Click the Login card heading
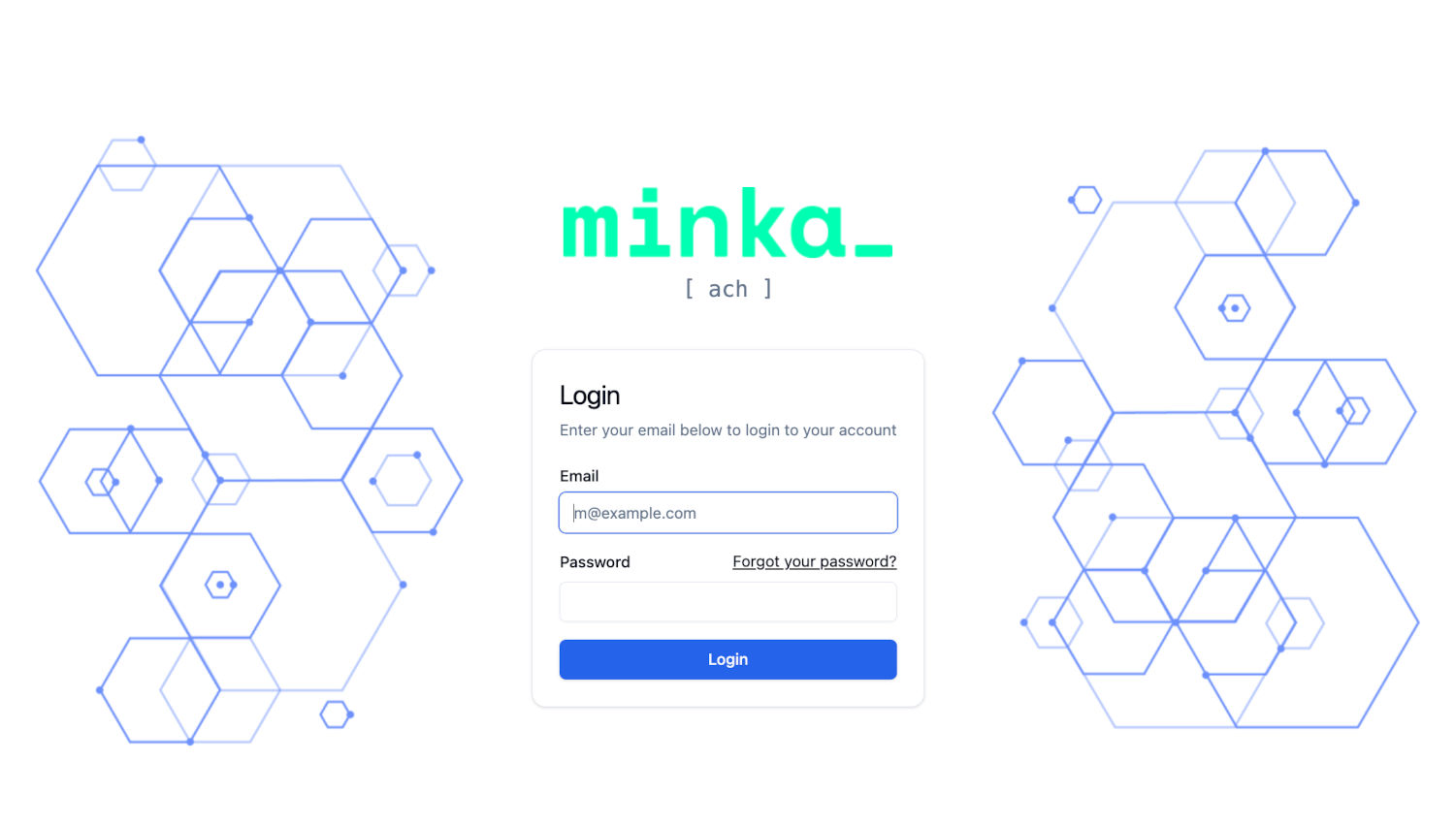The height and width of the screenshot is (825, 1455). [590, 396]
